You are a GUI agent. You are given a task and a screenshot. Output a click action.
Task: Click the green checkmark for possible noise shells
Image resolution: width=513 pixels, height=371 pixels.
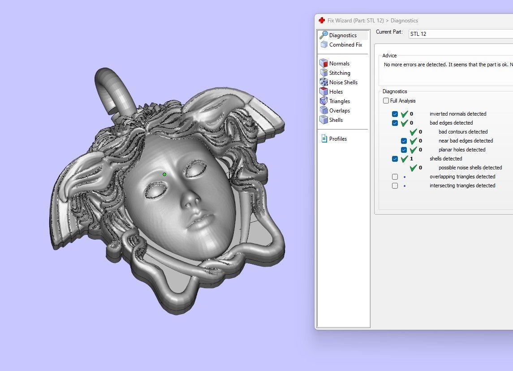pyautogui.click(x=413, y=168)
